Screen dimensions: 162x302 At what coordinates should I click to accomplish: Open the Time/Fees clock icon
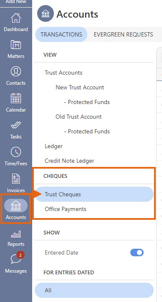point(16,152)
